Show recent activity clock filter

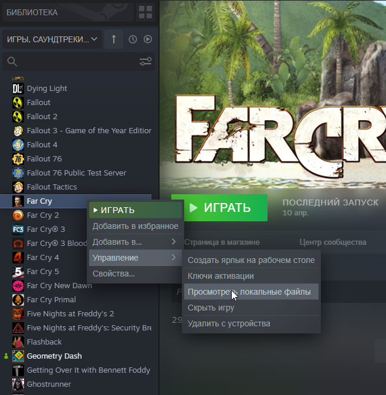pyautogui.click(x=133, y=39)
